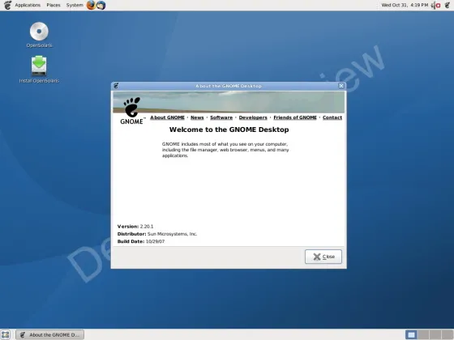This screenshot has width=454, height=340.
Task: Open the Applications menu
Action: pos(28,5)
